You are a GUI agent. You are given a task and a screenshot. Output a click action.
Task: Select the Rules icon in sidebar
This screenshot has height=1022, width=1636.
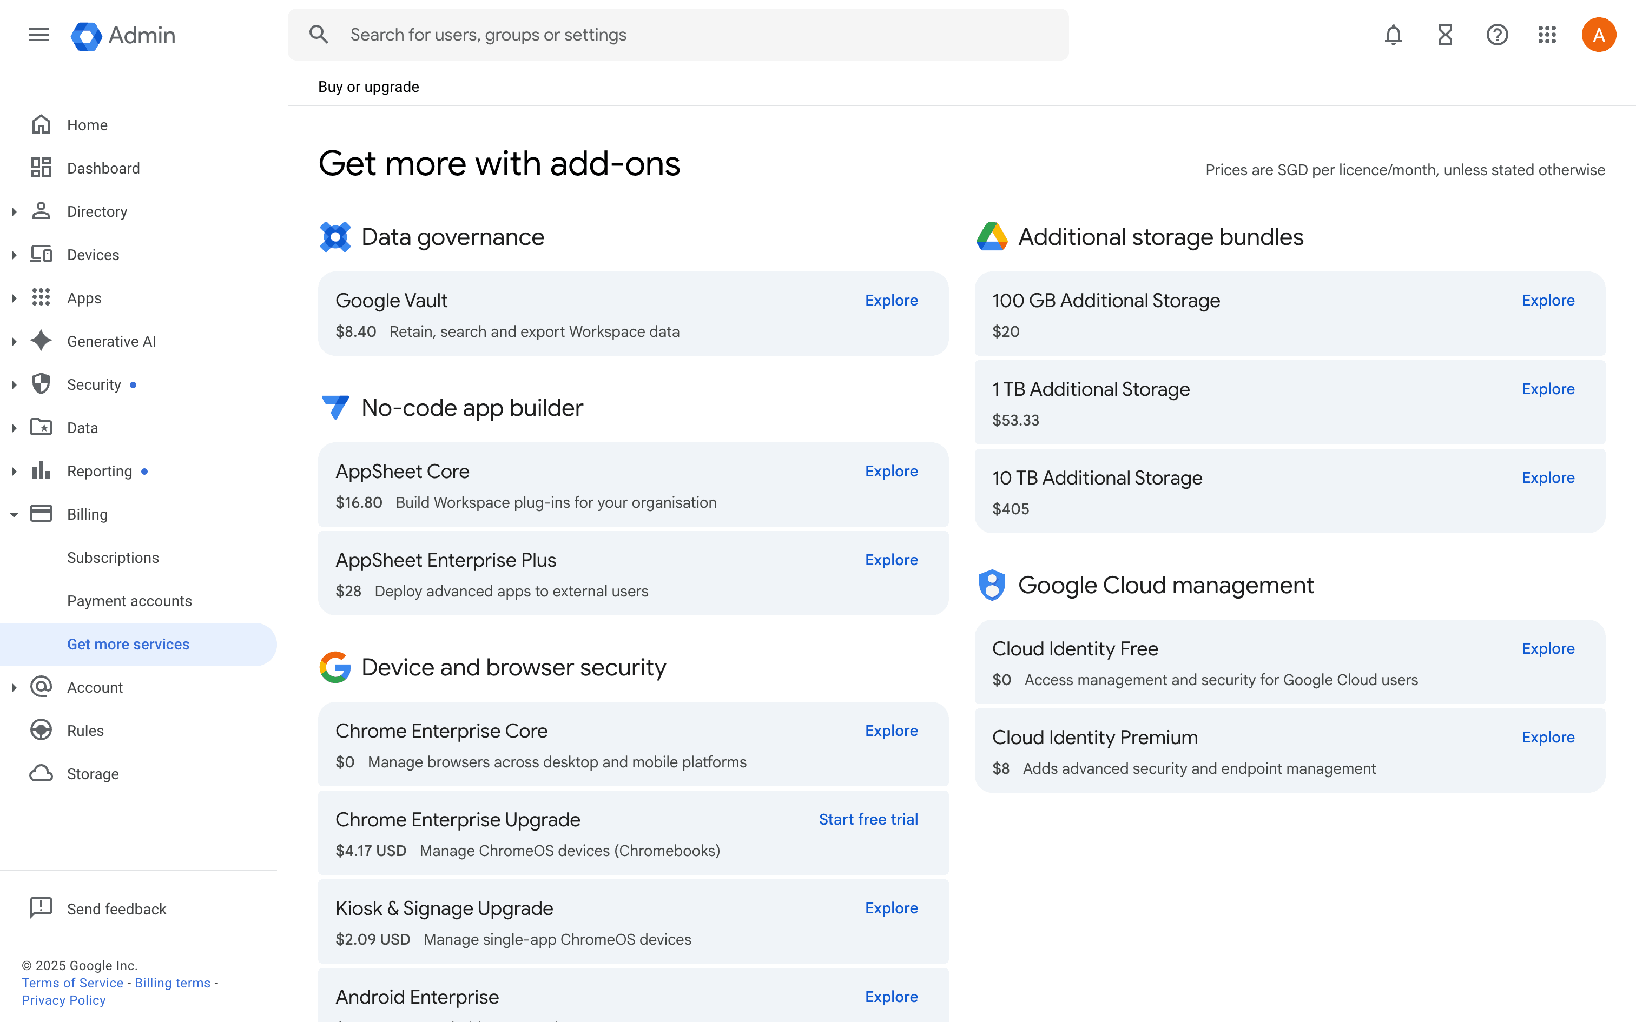coord(41,730)
